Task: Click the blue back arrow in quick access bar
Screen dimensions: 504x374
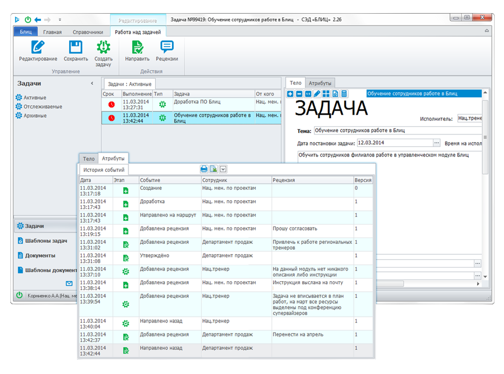Action: pos(38,20)
